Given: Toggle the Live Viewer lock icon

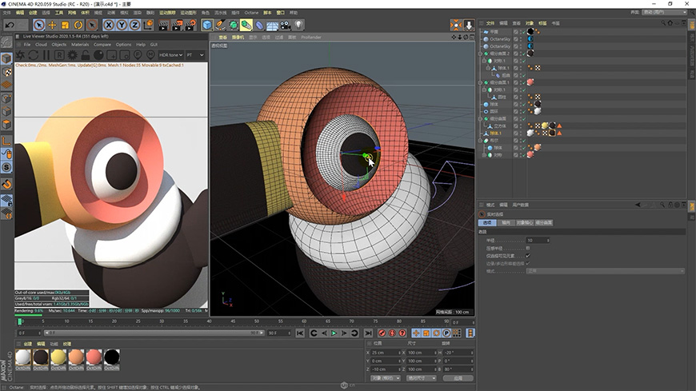Looking at the screenshot, I should pos(86,55).
